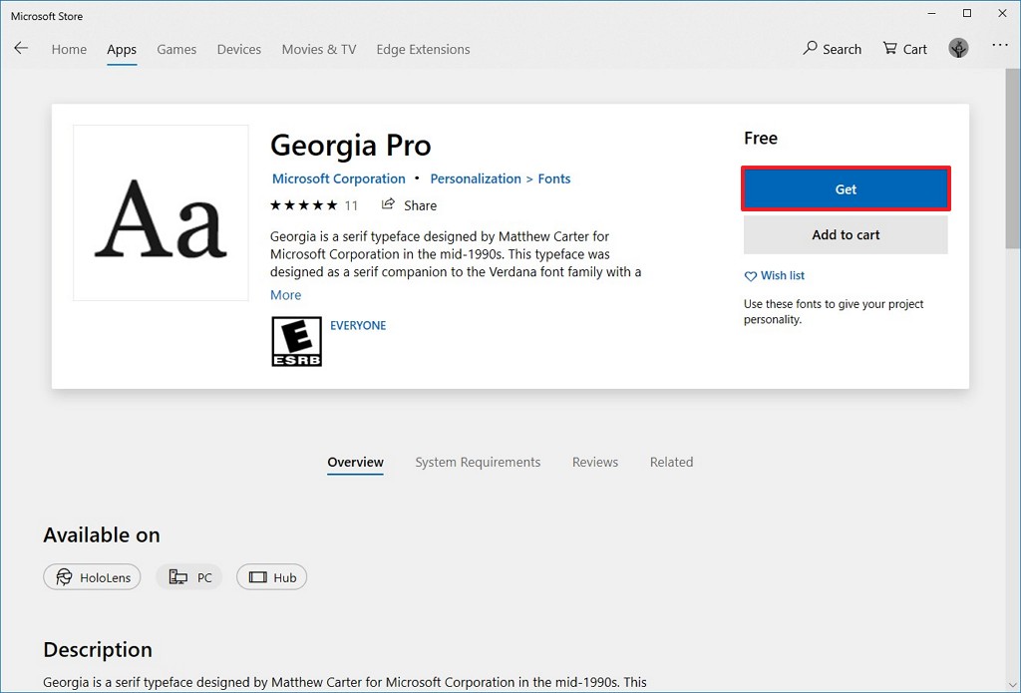Select the Overview section tab
Image resolution: width=1021 pixels, height=693 pixels.
356,463
